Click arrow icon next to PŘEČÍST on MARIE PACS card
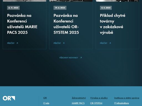 [17, 43]
